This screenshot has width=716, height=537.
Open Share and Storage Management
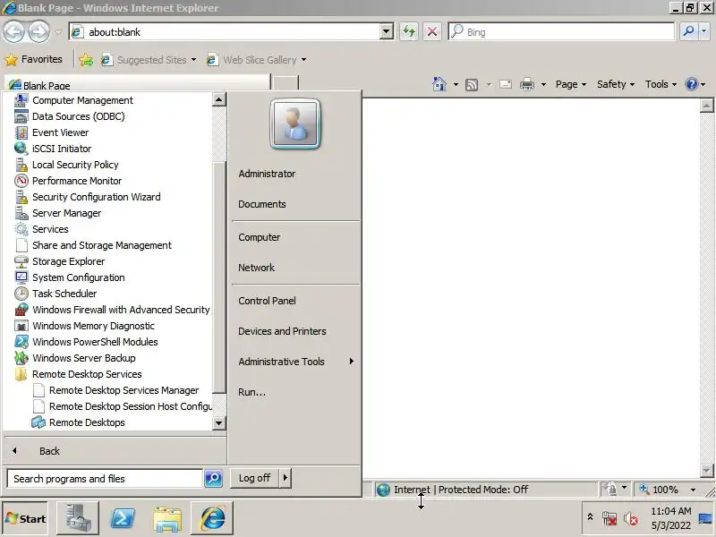point(93,245)
